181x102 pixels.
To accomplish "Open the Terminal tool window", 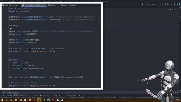I will coord(62,95).
